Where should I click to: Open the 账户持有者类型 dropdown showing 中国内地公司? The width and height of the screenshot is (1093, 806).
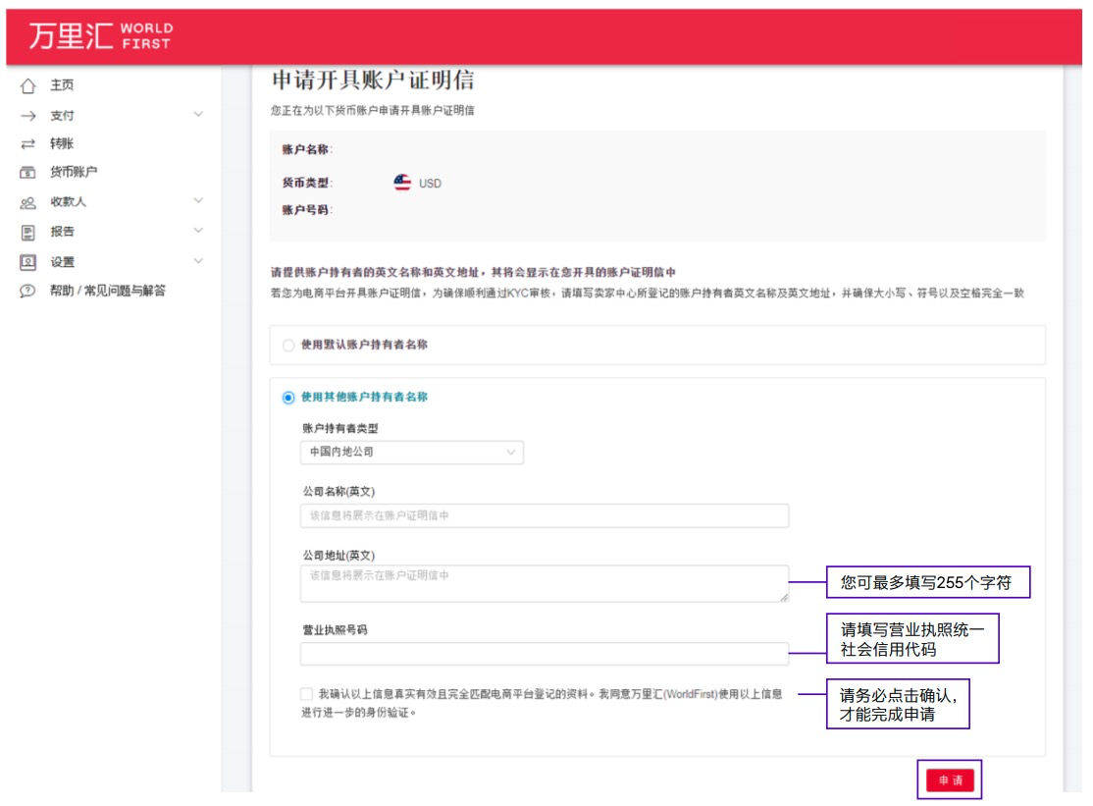[412, 453]
